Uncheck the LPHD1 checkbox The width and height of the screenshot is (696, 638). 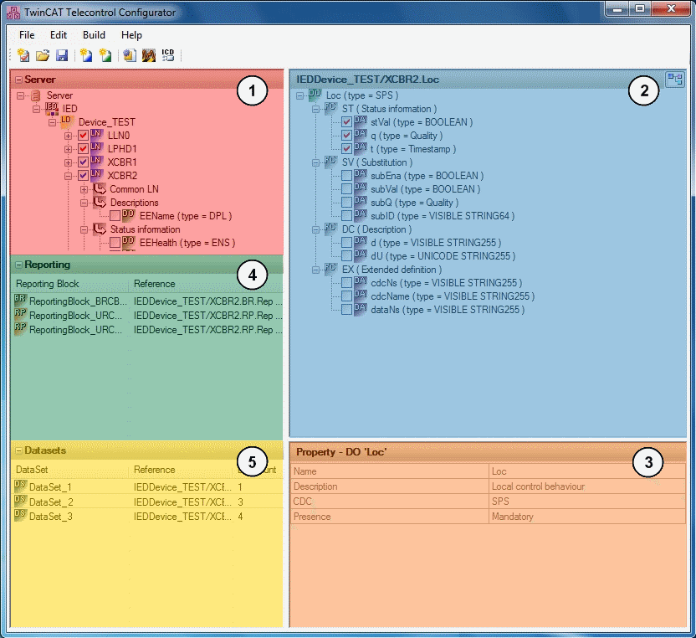click(83, 149)
